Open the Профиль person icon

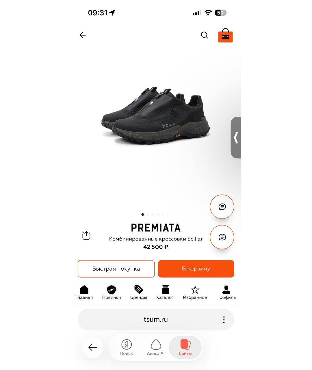point(226,290)
